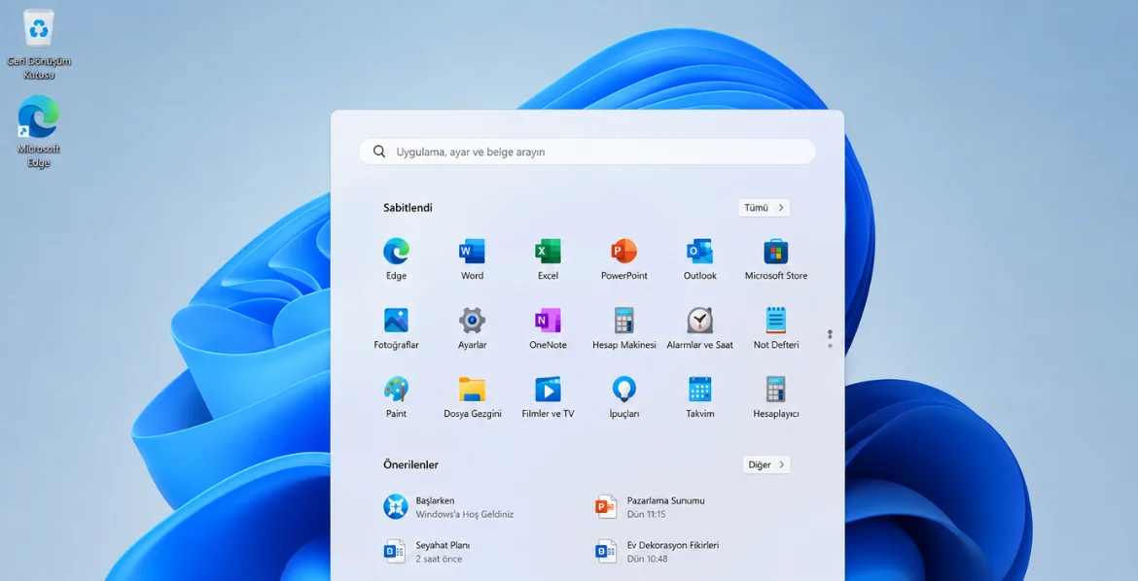Open Excel pinned app
Viewport: 1138px width, 581px height.
548,259
